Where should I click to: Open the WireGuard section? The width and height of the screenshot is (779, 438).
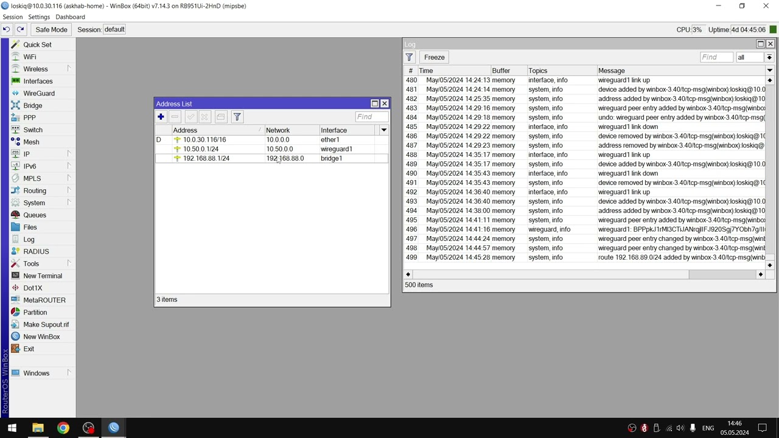[x=39, y=93]
